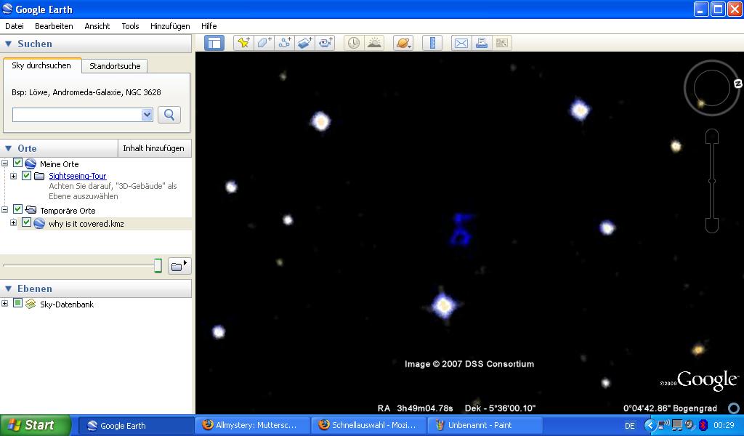Select the Temporäre Orte tree label
Image resolution: width=744 pixels, height=436 pixels.
click(x=68, y=210)
